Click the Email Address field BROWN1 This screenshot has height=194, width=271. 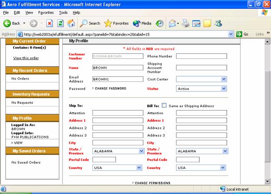click(118, 79)
